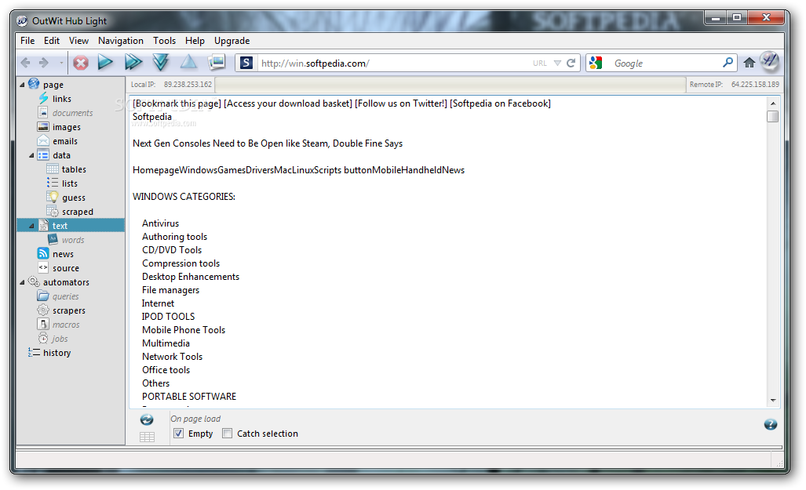Uncheck the Empty checkbox
Image resolution: width=806 pixels, height=490 pixels.
point(178,434)
